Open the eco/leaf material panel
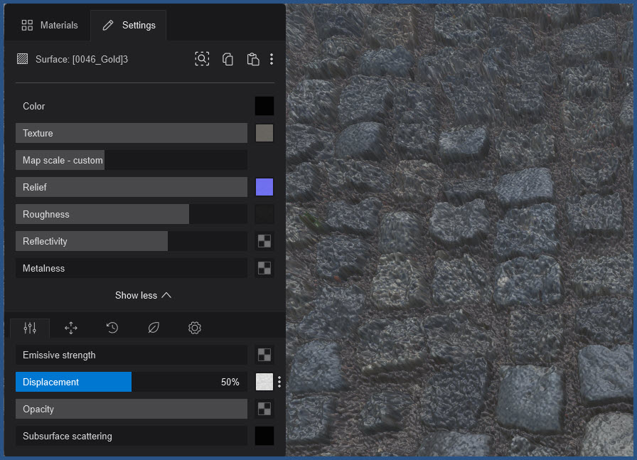Screen dimensions: 637x460 [x=153, y=328]
